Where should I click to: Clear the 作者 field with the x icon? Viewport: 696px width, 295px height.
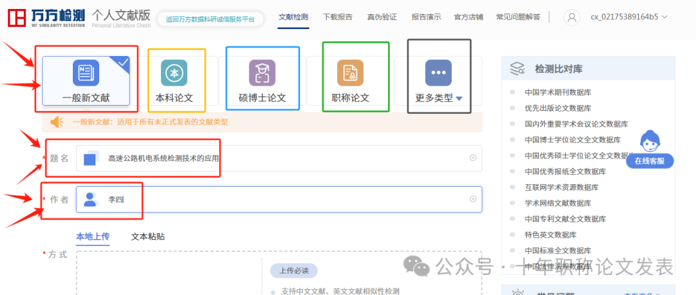[x=472, y=199]
